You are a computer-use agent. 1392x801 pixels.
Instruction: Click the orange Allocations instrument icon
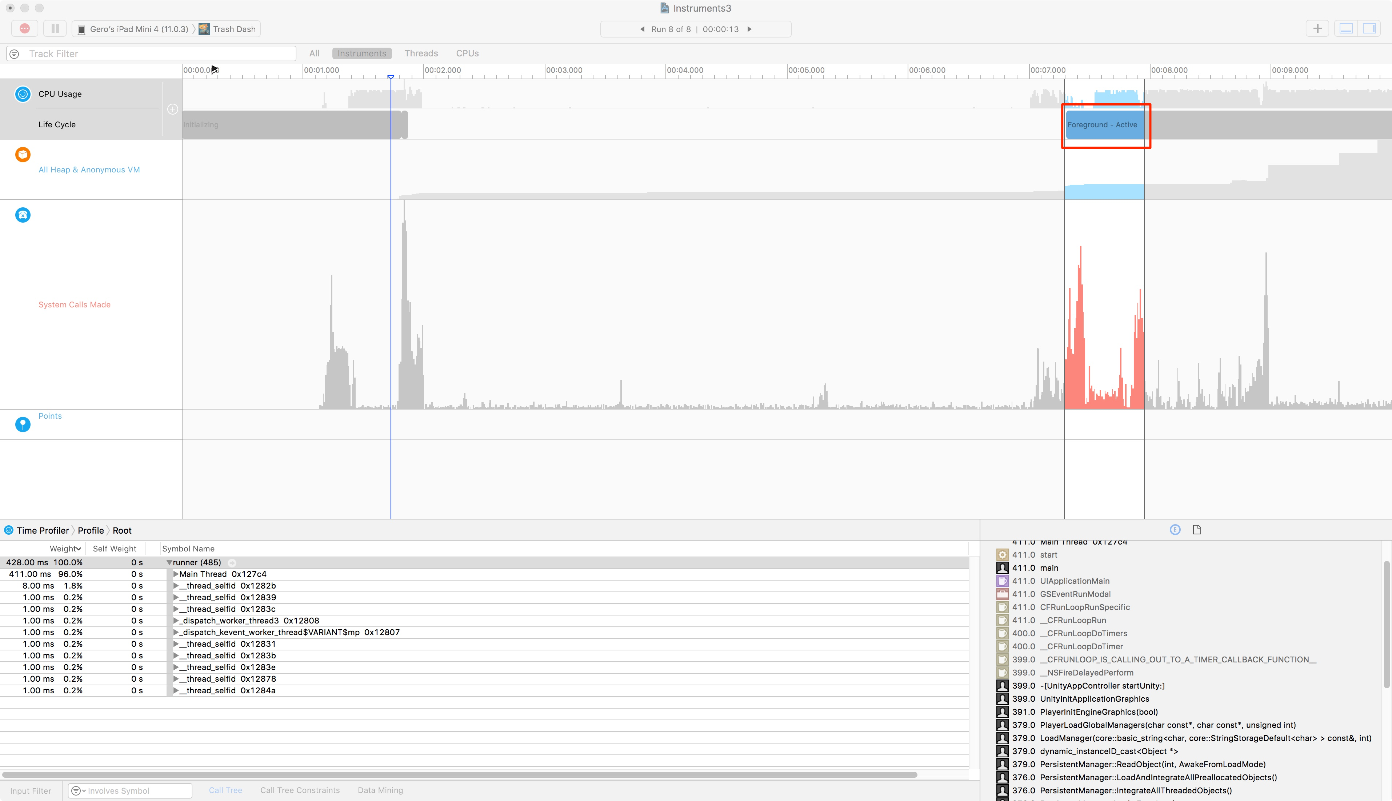click(x=23, y=155)
